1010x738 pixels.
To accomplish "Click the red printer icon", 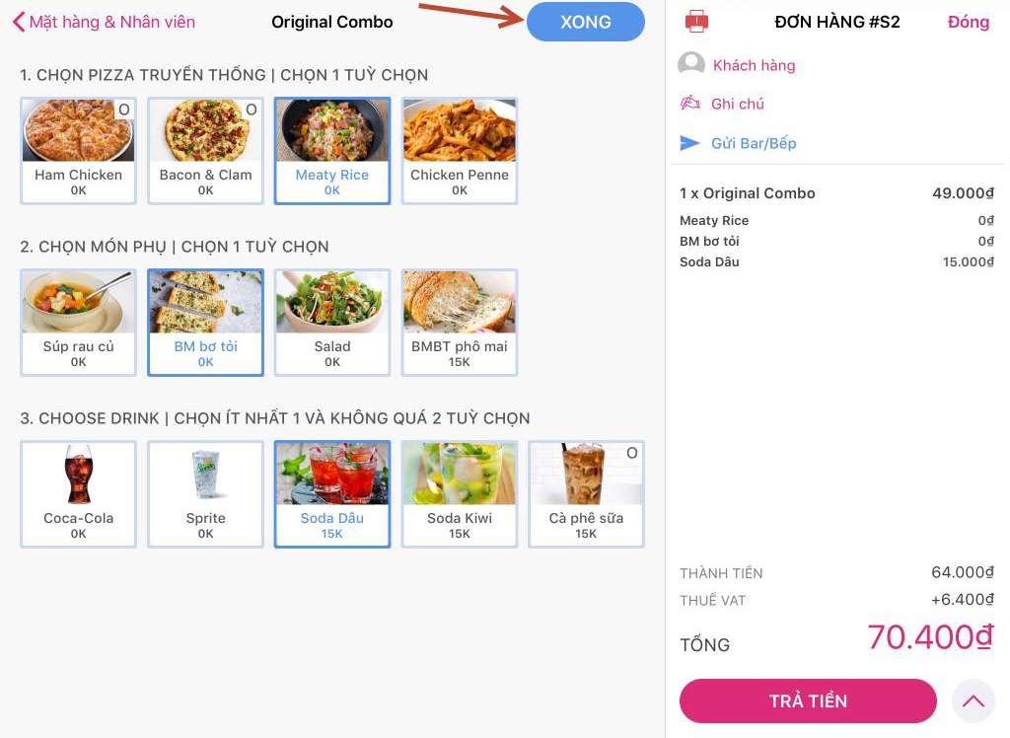I will (696, 21).
